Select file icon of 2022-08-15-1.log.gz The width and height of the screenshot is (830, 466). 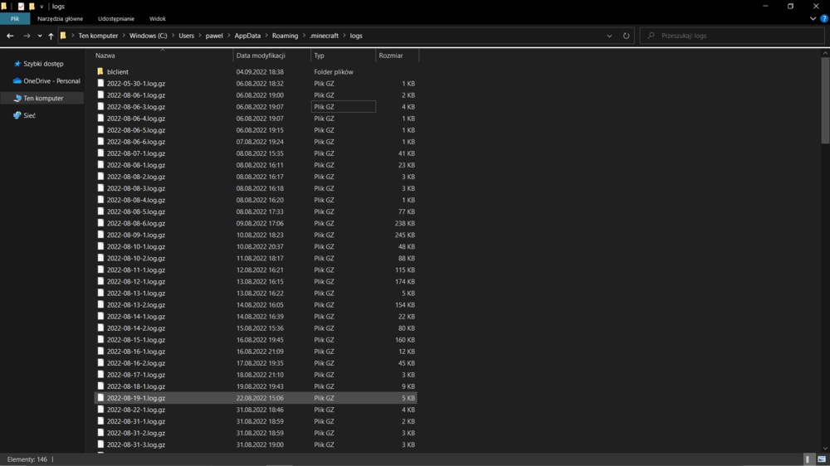point(100,339)
